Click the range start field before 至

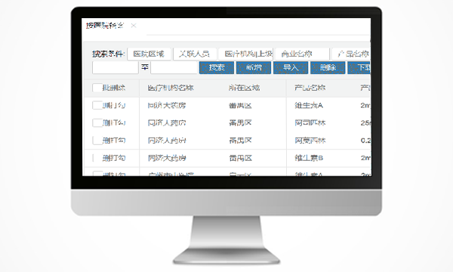(x=116, y=68)
